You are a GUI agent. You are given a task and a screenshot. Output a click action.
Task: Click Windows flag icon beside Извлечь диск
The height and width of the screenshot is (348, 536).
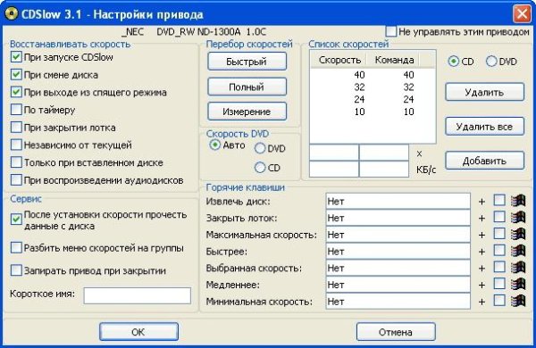point(518,201)
